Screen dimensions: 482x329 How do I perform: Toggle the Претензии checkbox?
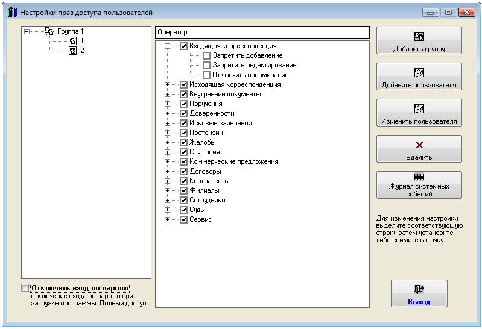tap(183, 133)
